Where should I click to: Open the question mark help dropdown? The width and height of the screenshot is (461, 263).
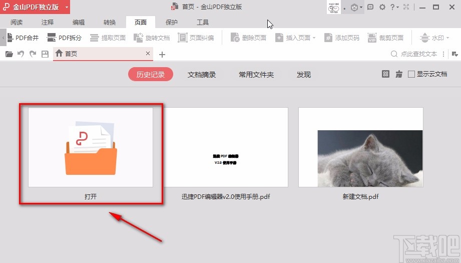pos(394,7)
